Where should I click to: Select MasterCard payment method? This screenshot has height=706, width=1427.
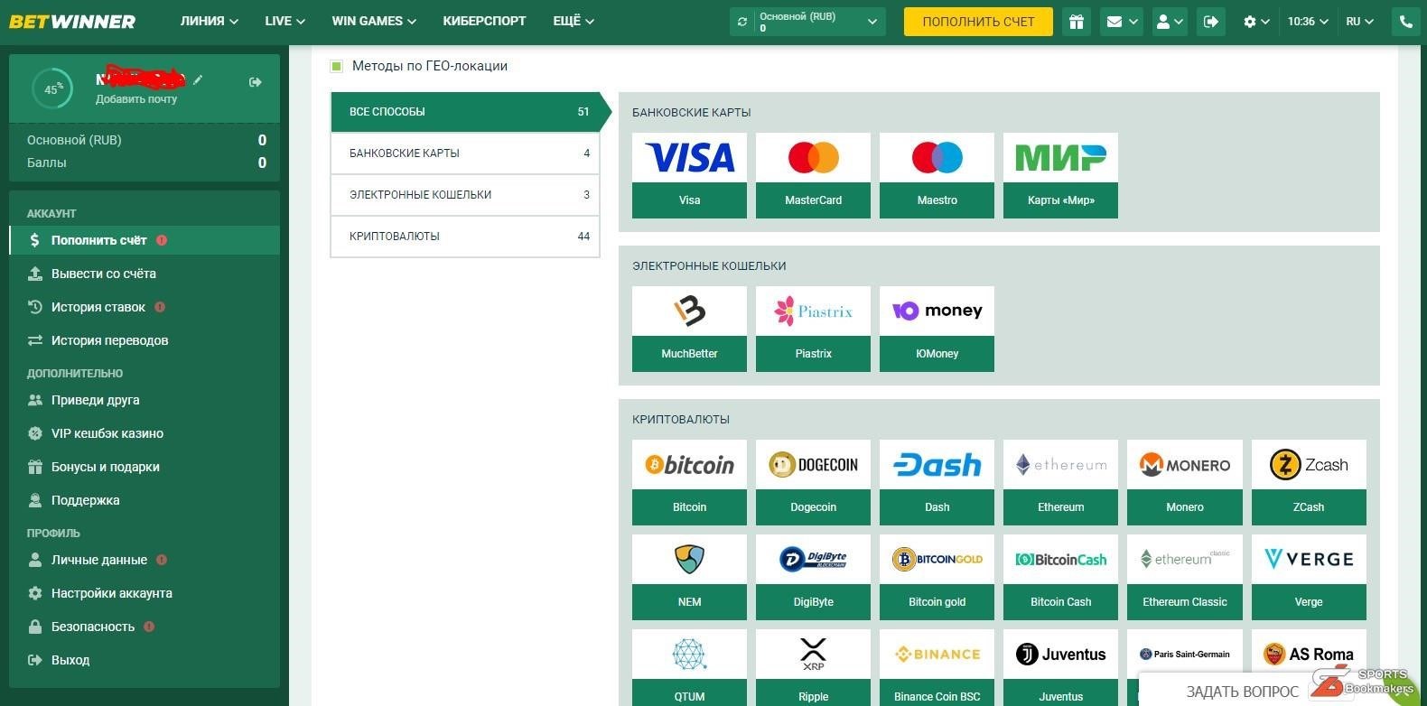pyautogui.click(x=813, y=175)
